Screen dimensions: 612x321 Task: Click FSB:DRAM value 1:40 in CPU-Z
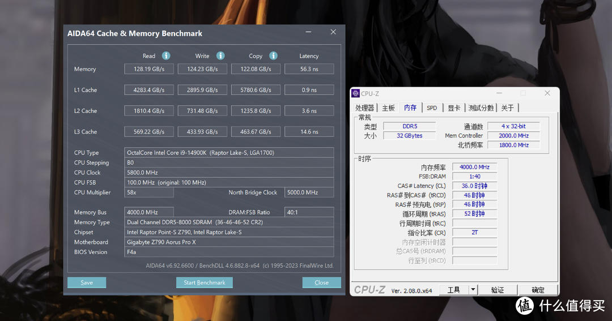point(475,176)
